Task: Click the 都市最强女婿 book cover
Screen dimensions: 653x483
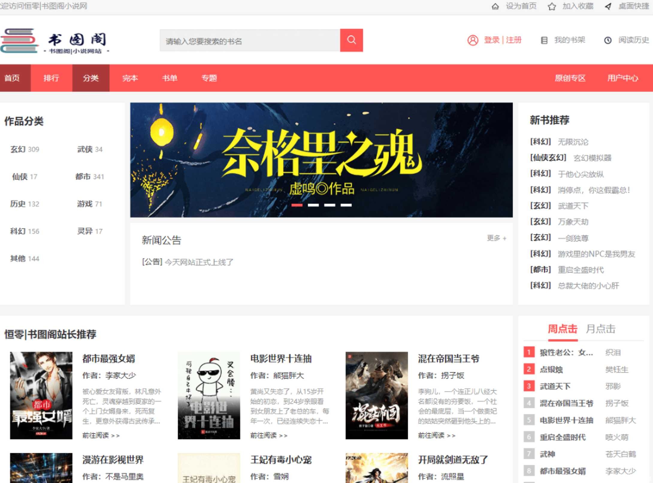Action: coord(41,396)
